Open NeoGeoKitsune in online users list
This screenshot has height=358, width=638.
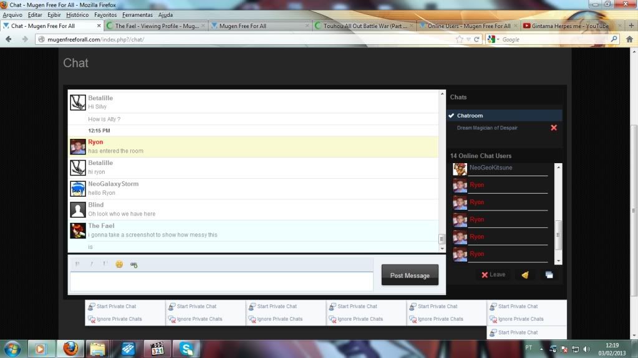tap(491, 167)
